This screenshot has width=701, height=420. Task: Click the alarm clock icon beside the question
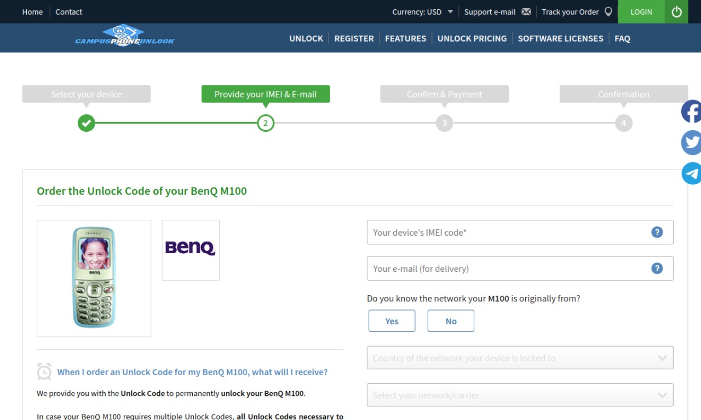tap(44, 372)
